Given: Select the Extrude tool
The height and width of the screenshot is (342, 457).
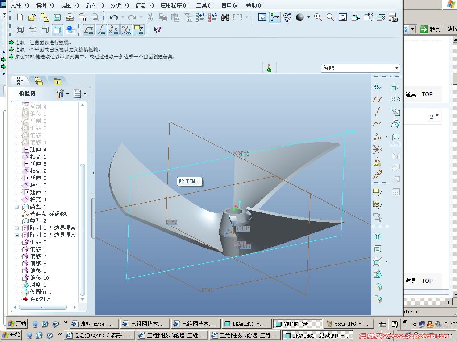Looking at the screenshot, I should tap(396, 86).
